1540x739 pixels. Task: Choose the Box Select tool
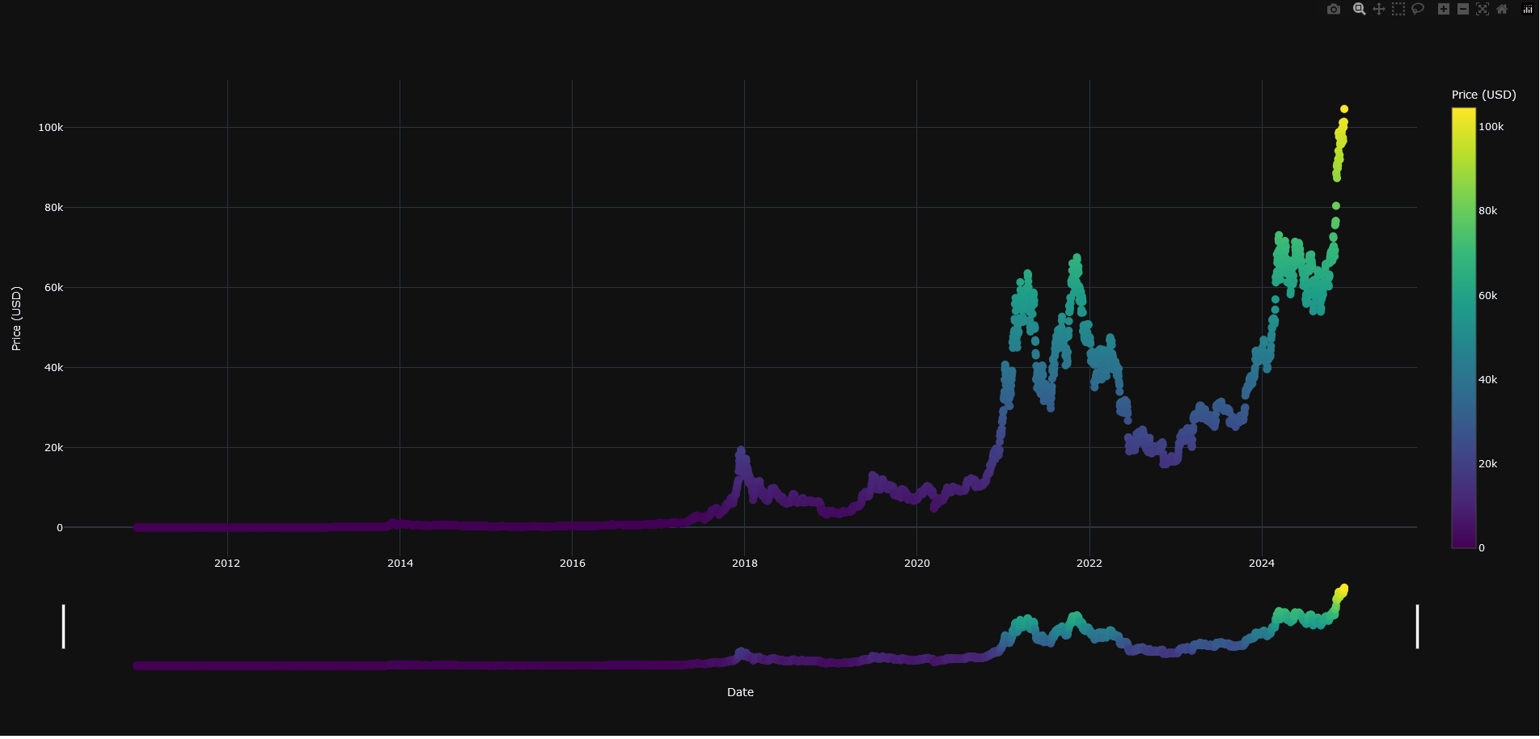[x=1398, y=9]
